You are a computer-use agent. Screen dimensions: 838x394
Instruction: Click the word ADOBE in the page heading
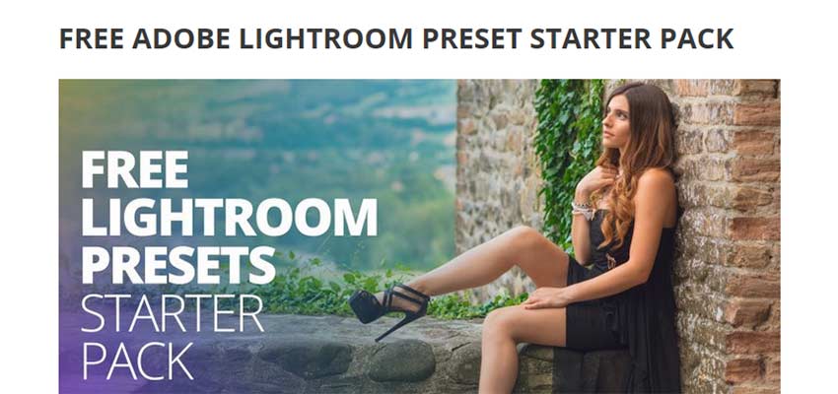181,38
